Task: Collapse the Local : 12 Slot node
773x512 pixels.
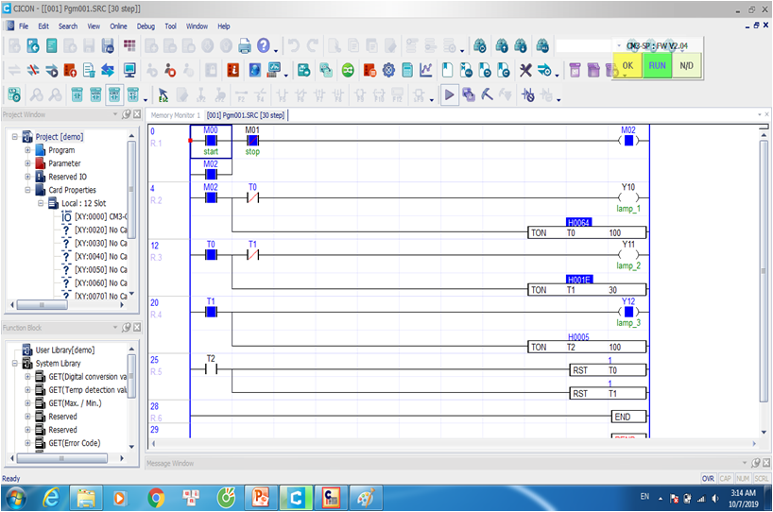Action: [x=41, y=203]
